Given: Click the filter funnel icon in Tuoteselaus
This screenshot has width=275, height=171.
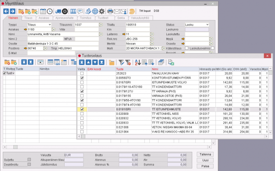Looking at the screenshot, I should click(x=121, y=62).
